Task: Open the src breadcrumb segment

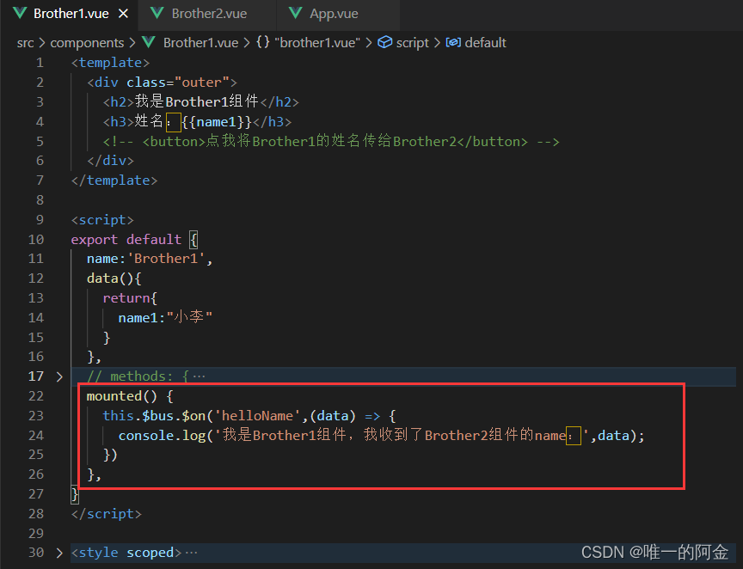Action: [25, 43]
